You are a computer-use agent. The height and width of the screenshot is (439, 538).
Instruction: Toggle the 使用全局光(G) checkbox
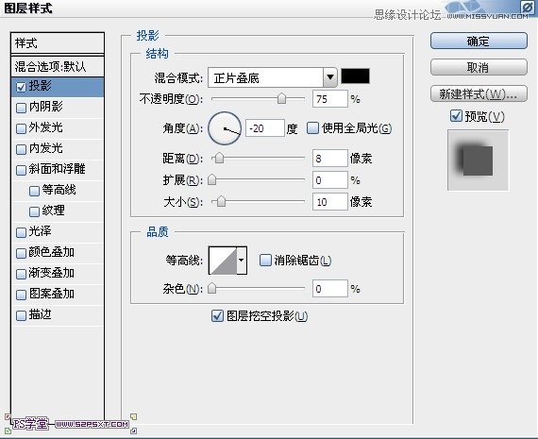[x=312, y=128]
